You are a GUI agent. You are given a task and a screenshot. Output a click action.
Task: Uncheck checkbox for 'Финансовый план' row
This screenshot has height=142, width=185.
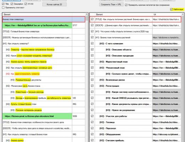[x=92, y=67]
